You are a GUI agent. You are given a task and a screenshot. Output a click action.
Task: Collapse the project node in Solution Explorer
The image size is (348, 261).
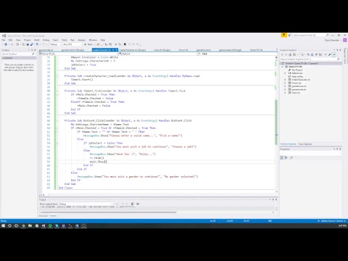pos(282,67)
